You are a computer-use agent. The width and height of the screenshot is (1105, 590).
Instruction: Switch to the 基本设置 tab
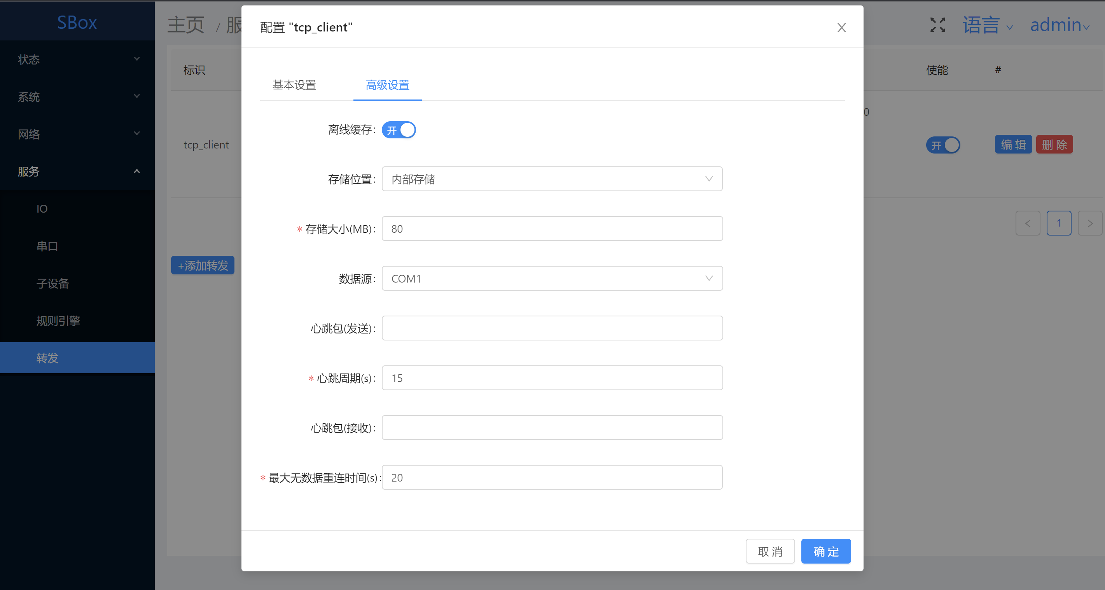(x=294, y=85)
